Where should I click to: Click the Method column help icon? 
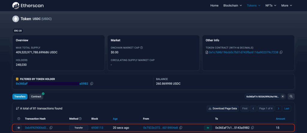point(80,119)
